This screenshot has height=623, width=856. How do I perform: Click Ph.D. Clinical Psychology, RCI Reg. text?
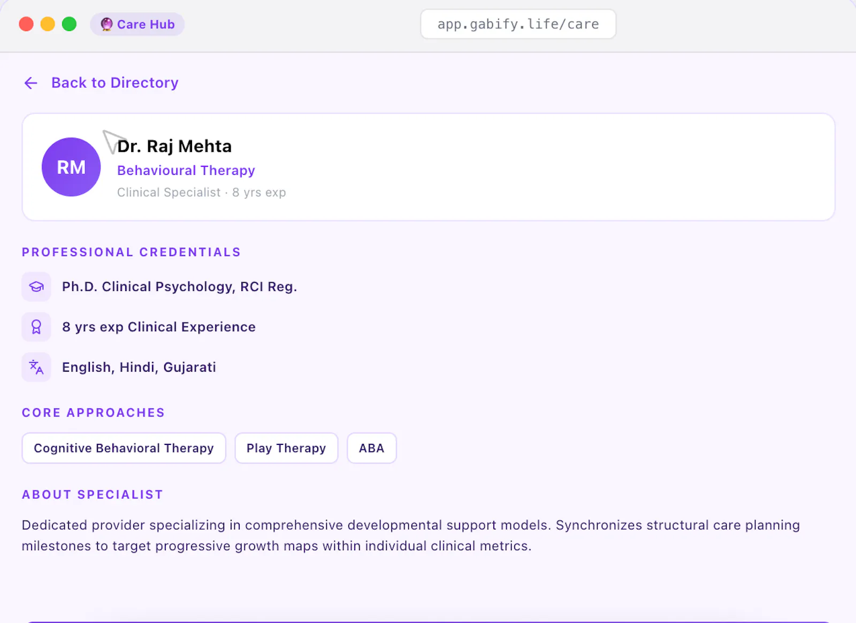pos(179,287)
